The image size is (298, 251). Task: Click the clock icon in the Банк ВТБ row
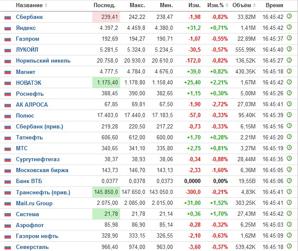(289, 180)
